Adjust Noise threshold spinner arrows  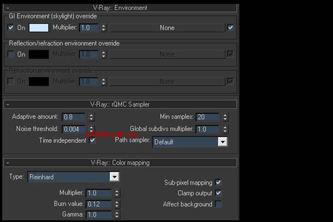point(91,129)
